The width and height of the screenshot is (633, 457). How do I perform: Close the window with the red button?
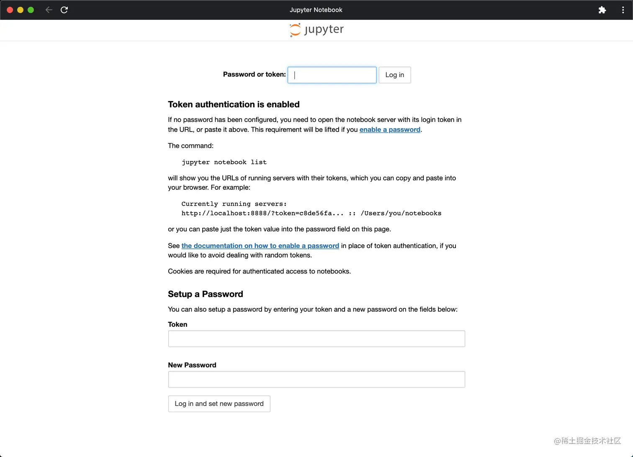[10, 10]
